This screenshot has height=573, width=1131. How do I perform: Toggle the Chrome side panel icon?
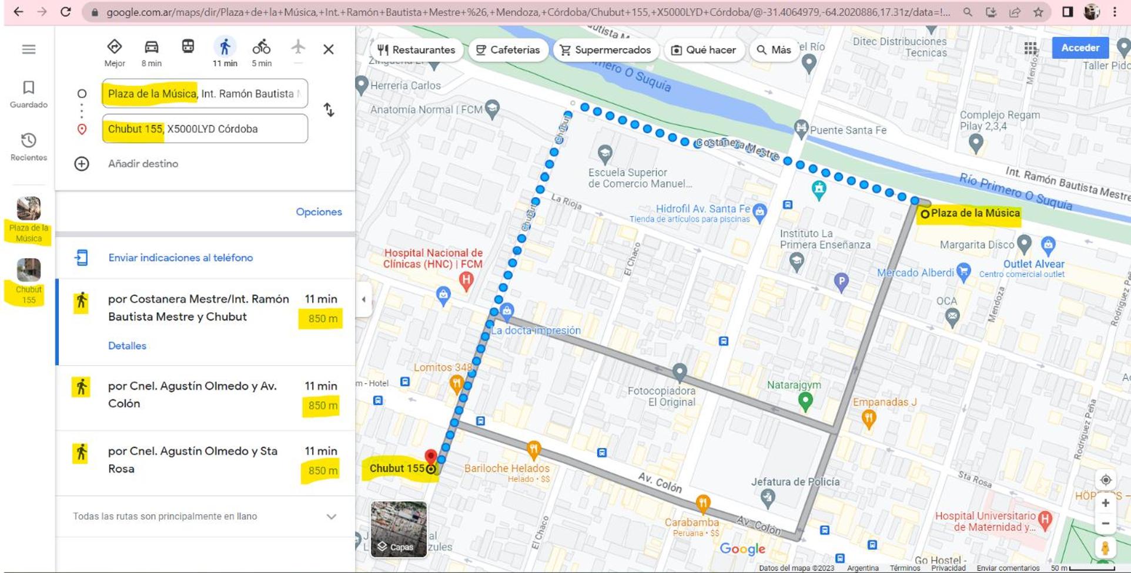click(1068, 12)
